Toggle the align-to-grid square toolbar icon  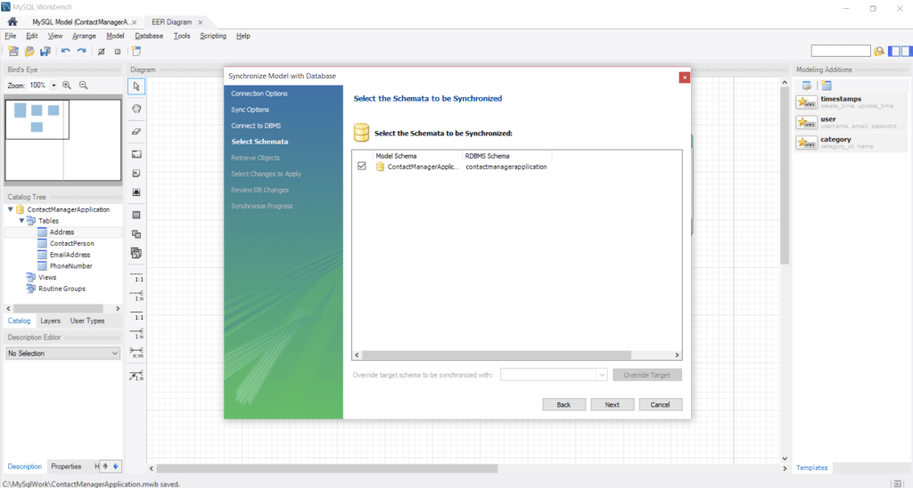click(117, 51)
